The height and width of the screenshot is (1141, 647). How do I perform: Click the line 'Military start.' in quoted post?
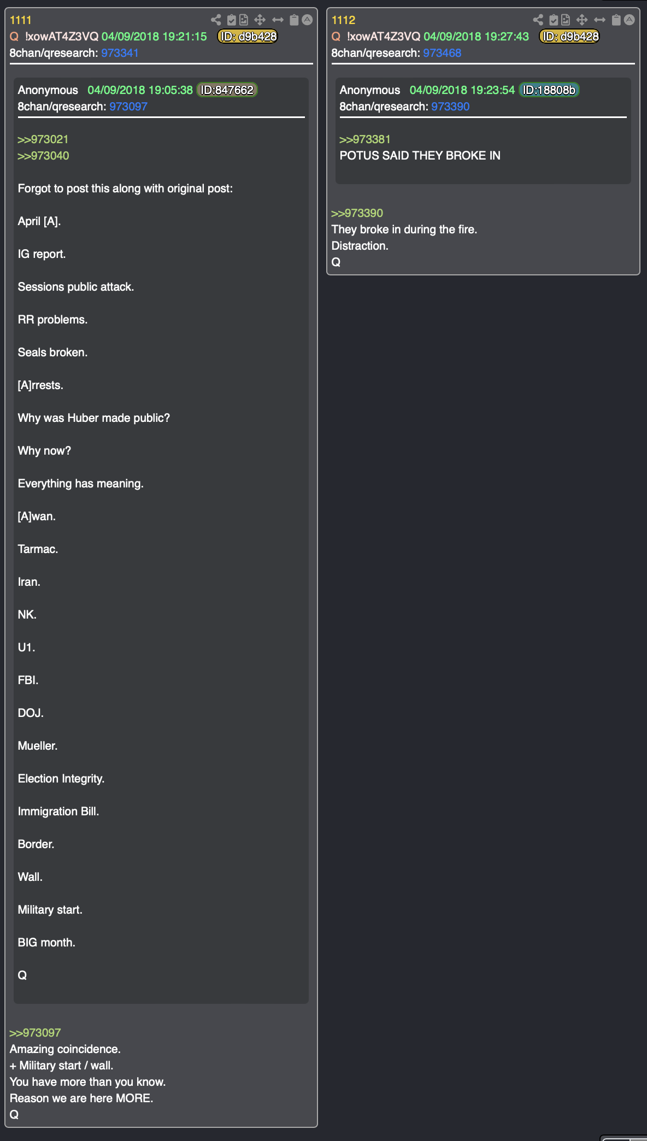[50, 910]
